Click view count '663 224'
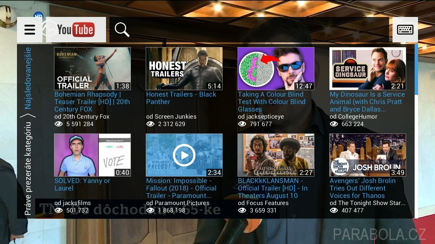This screenshot has width=435, height=244. pyautogui.click(x=352, y=124)
